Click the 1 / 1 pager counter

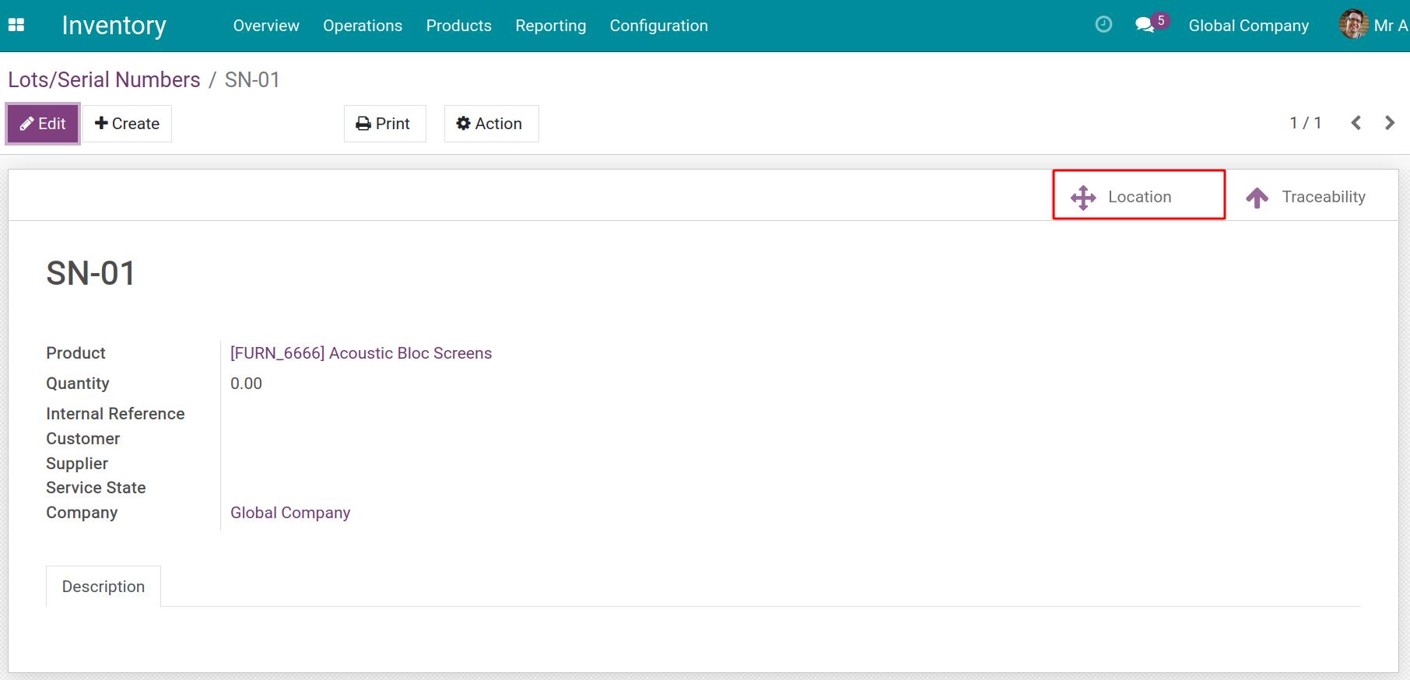(x=1305, y=123)
